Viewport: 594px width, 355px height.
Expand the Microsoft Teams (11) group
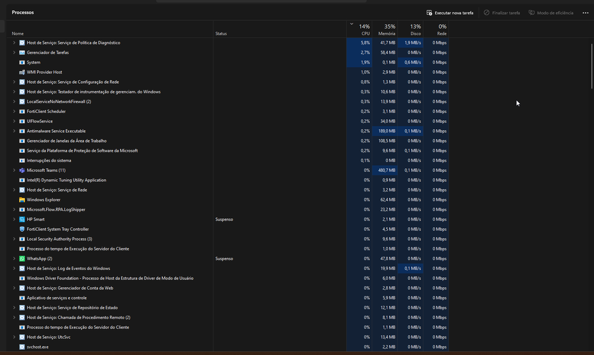14,171
